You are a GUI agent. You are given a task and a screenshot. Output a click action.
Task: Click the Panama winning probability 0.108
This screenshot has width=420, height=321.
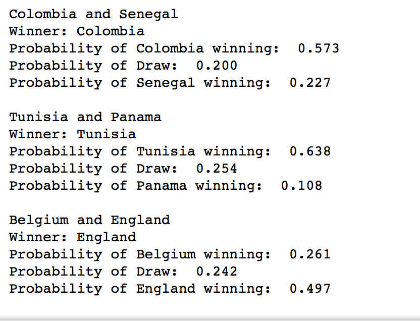point(301,186)
